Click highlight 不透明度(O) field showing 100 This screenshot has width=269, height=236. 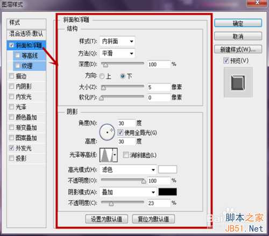[x=159, y=181]
